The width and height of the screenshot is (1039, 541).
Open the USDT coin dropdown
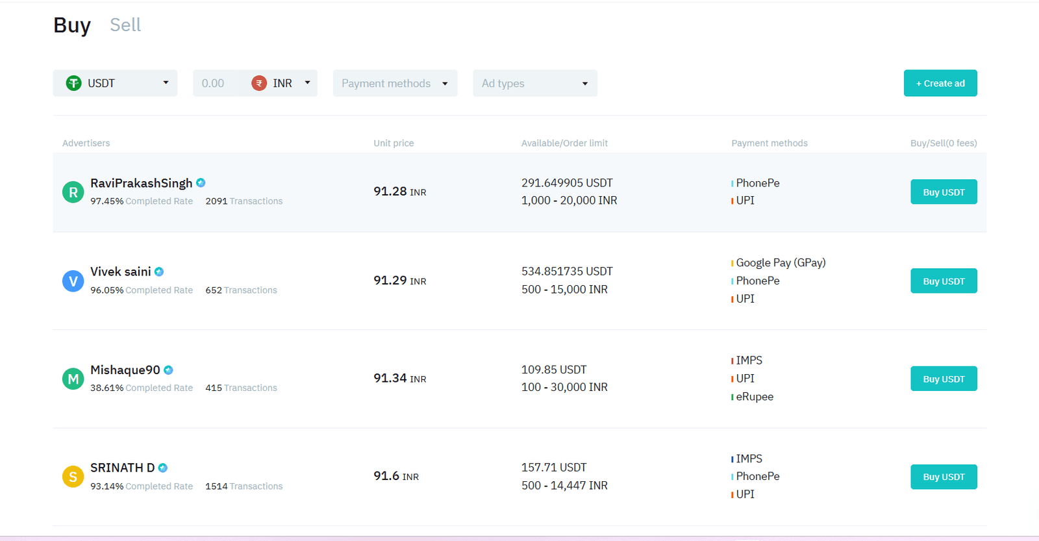click(115, 83)
